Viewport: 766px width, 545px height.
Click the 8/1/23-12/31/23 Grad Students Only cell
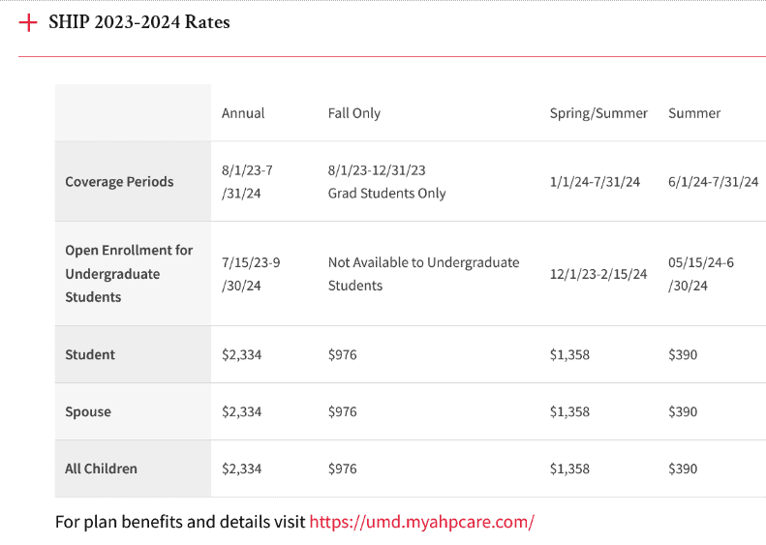click(x=386, y=182)
